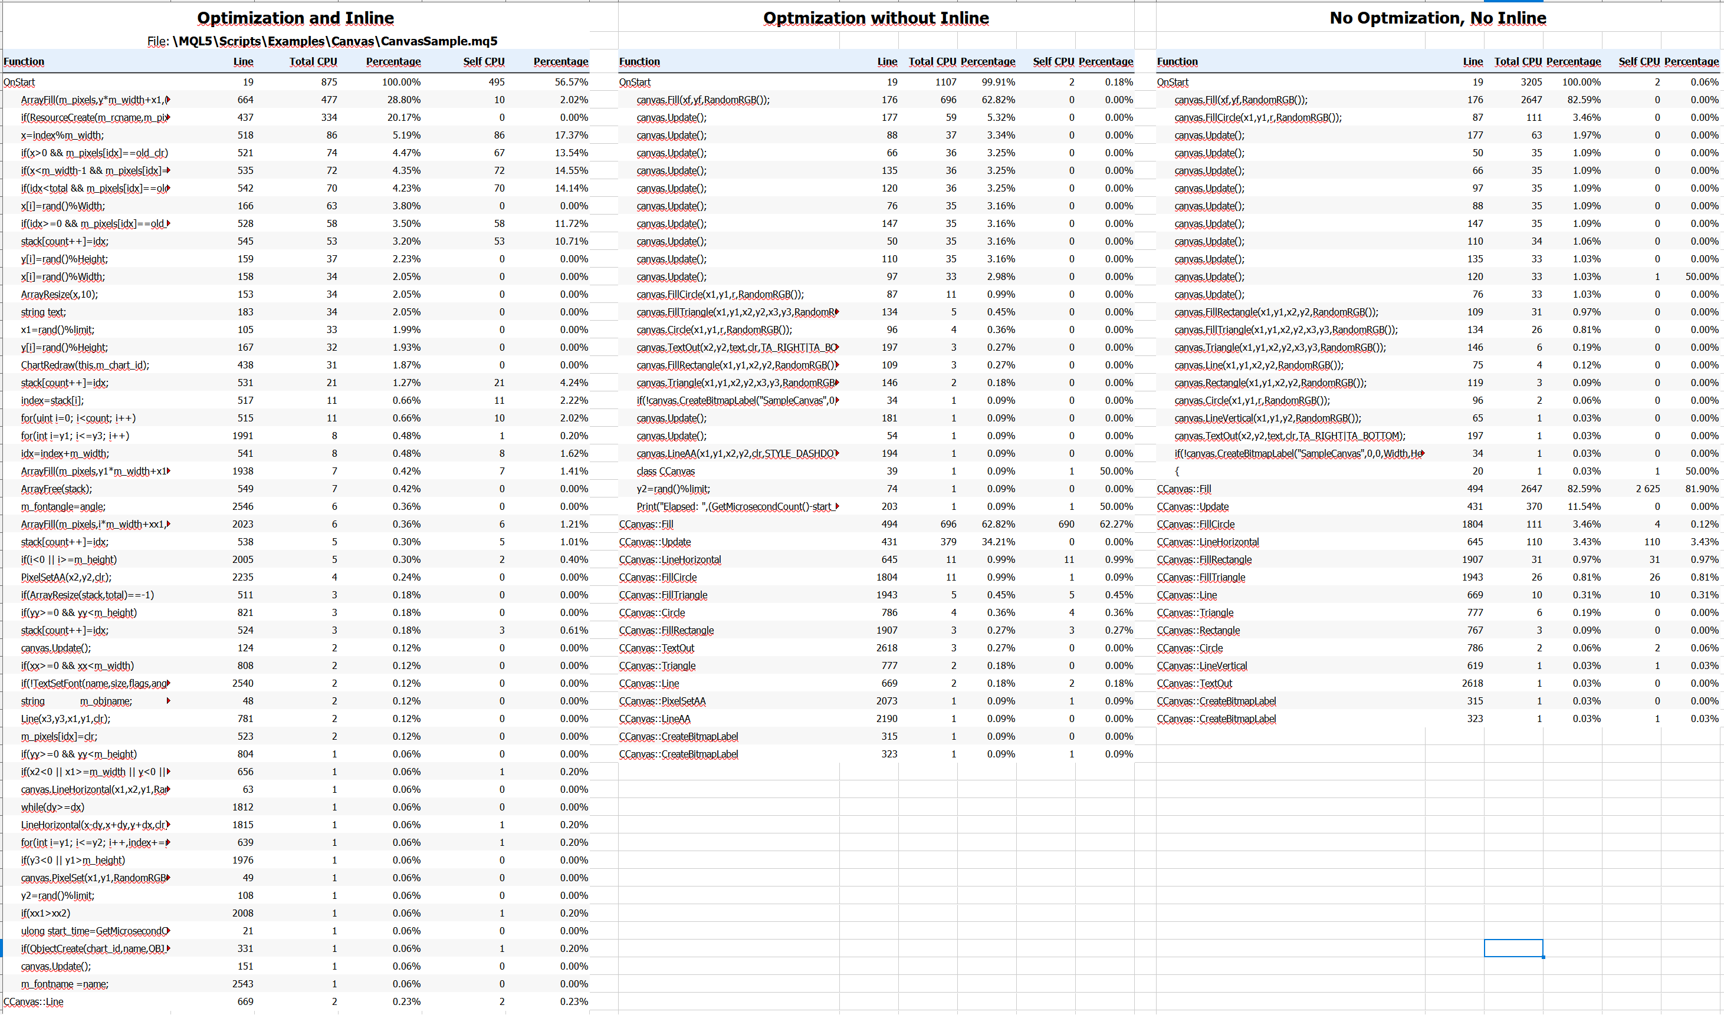Click the 'CCanvas::LineAA' cell
This screenshot has width=1724, height=1015.
point(654,719)
